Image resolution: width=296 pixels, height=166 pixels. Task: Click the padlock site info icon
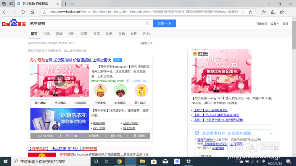pyautogui.click(x=44, y=12)
